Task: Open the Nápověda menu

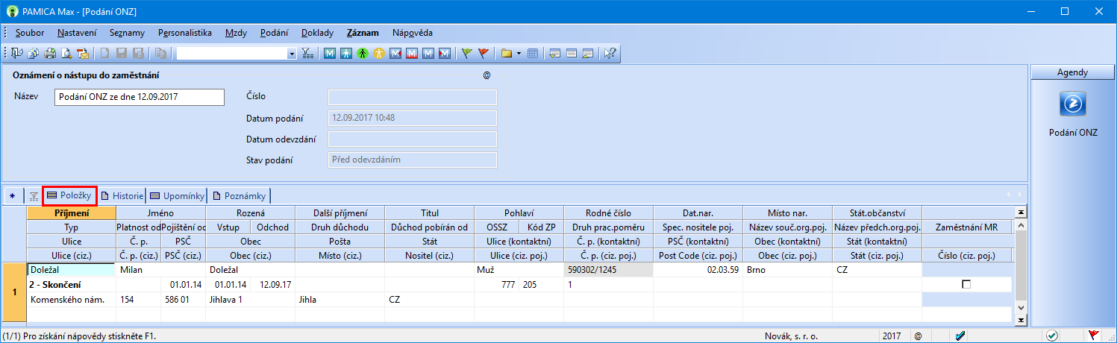Action: (x=412, y=33)
